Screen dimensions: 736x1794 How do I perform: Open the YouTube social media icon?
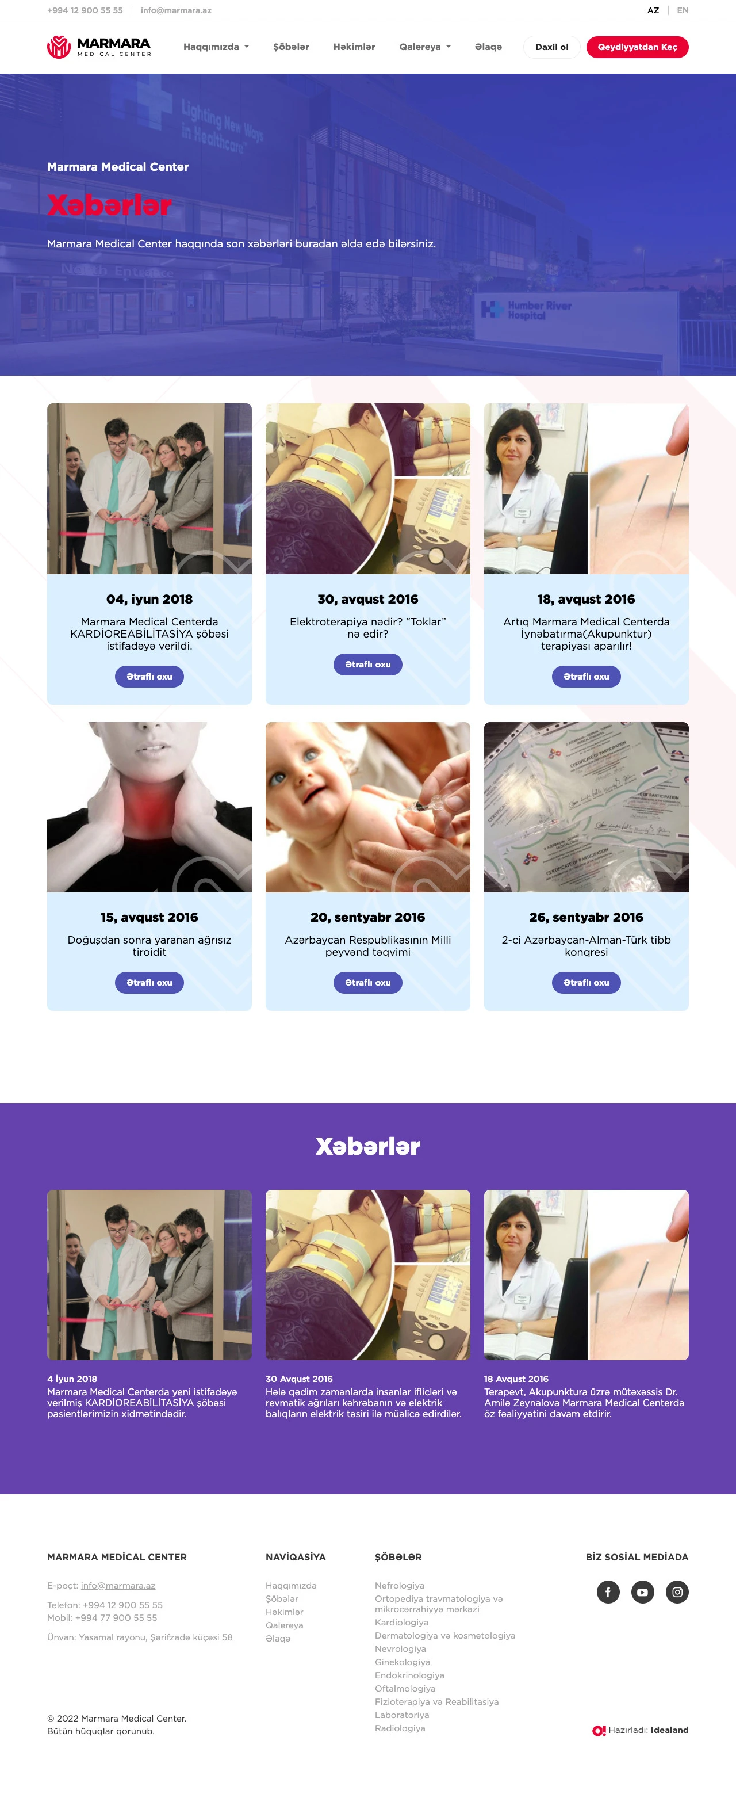pyautogui.click(x=643, y=1592)
